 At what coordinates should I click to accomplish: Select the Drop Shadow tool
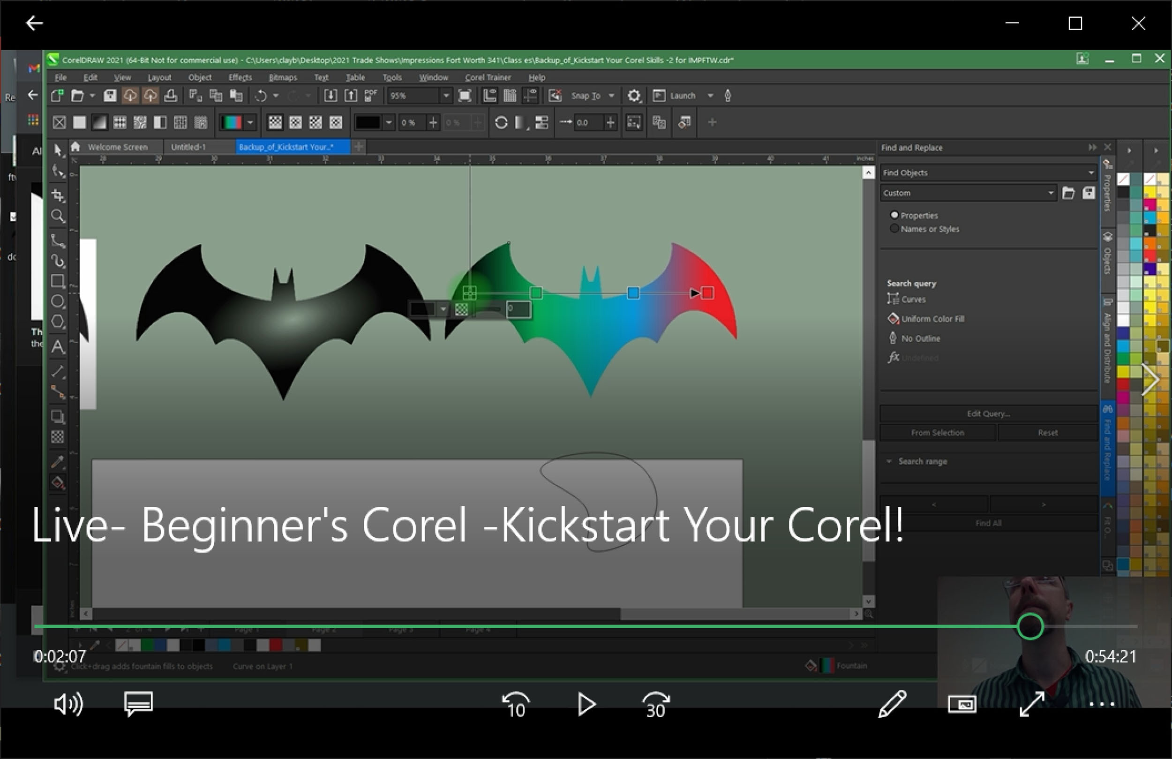[58, 417]
